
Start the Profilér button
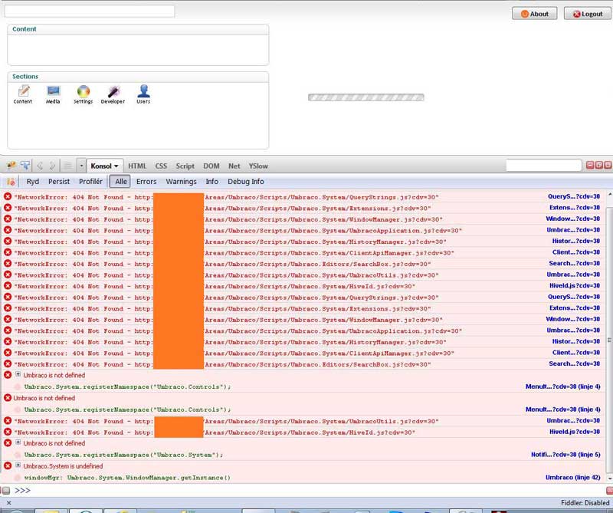pyautogui.click(x=90, y=182)
